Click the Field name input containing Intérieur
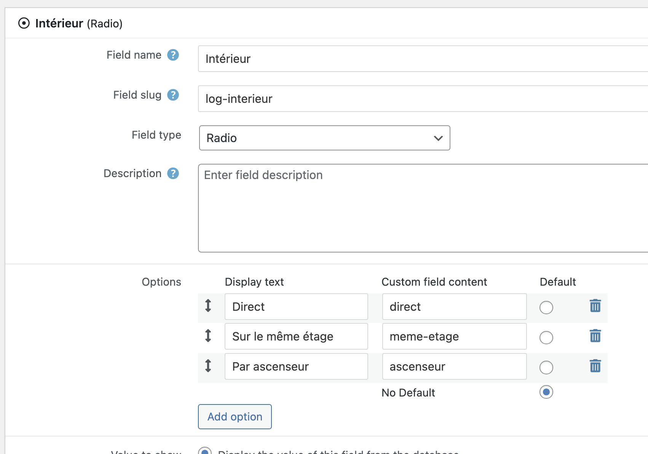The image size is (648, 454). [423, 59]
